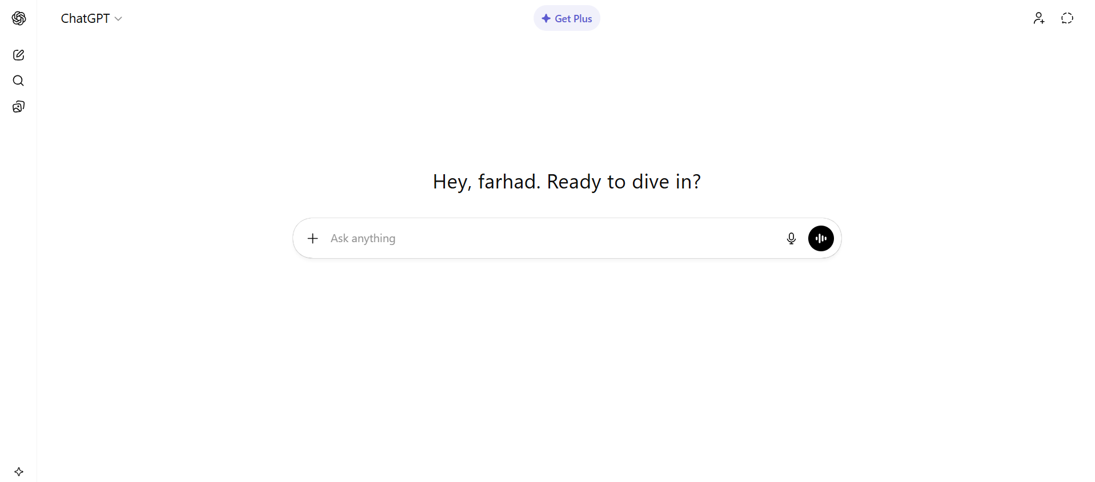Open the Library images icon in the sidebar

pyautogui.click(x=18, y=107)
